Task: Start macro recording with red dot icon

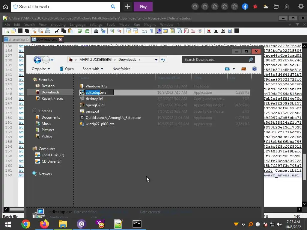Action: (x=209, y=31)
